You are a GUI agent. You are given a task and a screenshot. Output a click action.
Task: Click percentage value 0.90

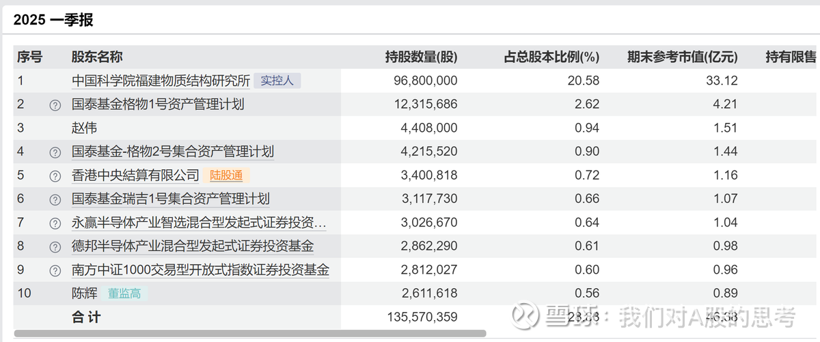coord(586,152)
